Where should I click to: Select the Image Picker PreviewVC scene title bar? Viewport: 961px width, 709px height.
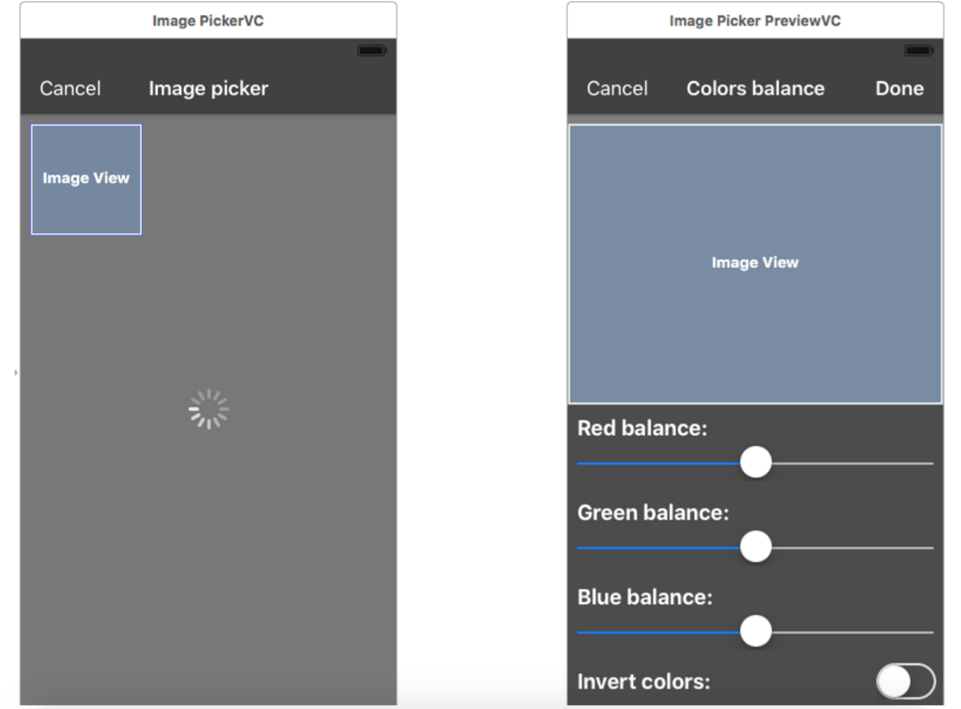pos(755,20)
